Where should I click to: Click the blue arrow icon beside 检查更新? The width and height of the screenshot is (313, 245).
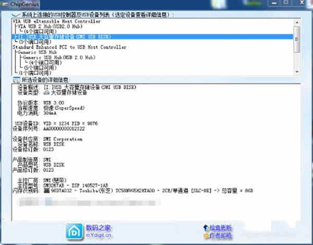(206, 228)
